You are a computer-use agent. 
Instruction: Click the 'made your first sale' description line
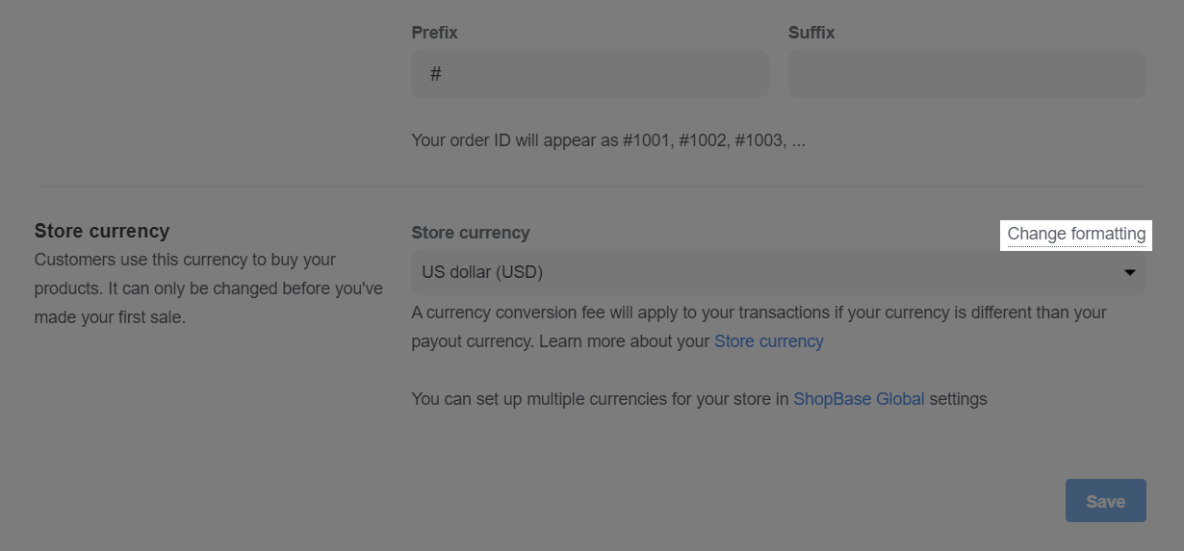coord(110,317)
